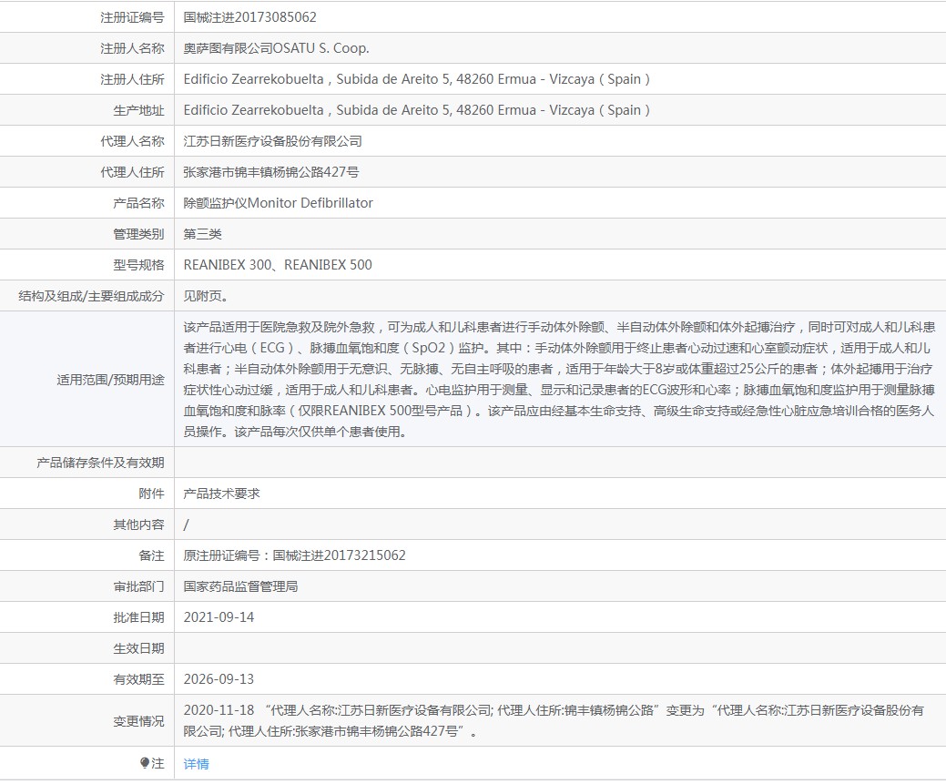This screenshot has width=946, height=784.
Task: Click agent address 张家港市锦丰镇杨锦公路427号
Action: tap(271, 172)
